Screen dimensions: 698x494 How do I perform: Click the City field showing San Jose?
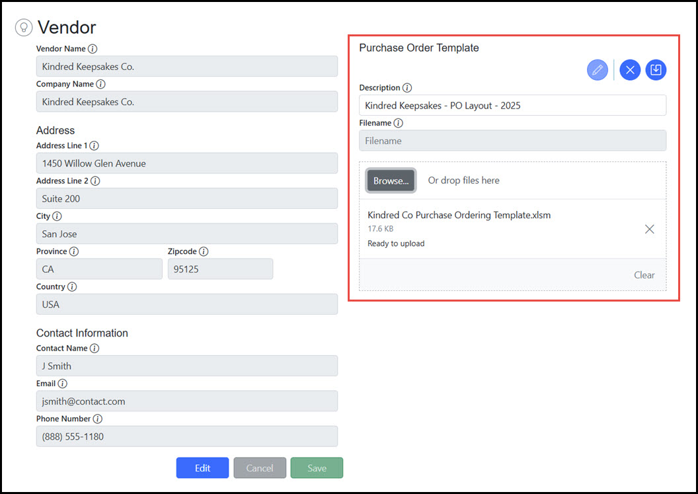(x=186, y=234)
